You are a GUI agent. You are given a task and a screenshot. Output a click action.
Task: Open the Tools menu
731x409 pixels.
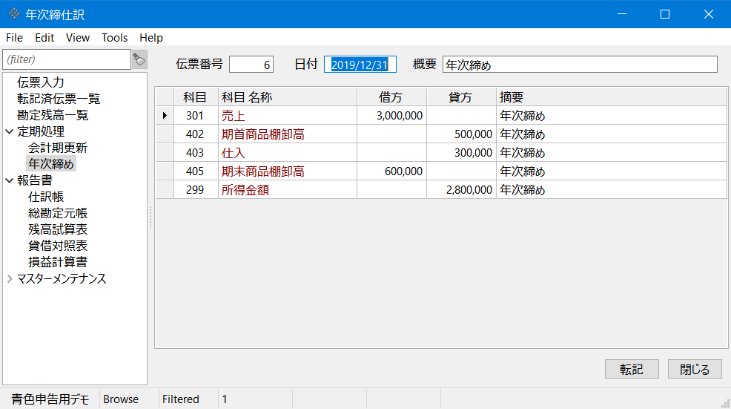pos(114,38)
